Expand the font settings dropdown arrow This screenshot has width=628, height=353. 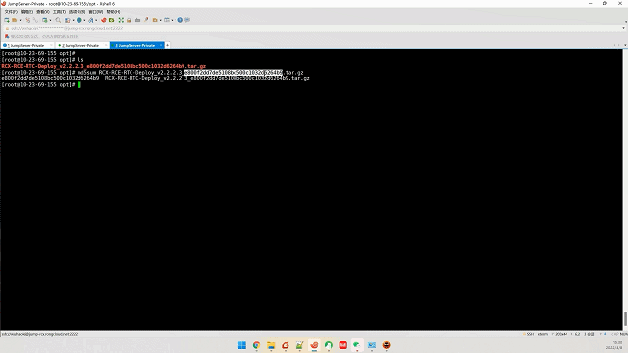point(96,20)
